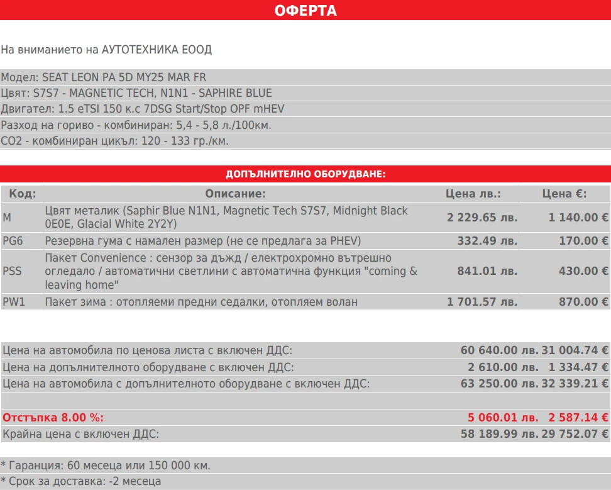Click the description 'Резервна гума с намален размер'
This screenshot has height=490, width=611.
pyautogui.click(x=203, y=241)
